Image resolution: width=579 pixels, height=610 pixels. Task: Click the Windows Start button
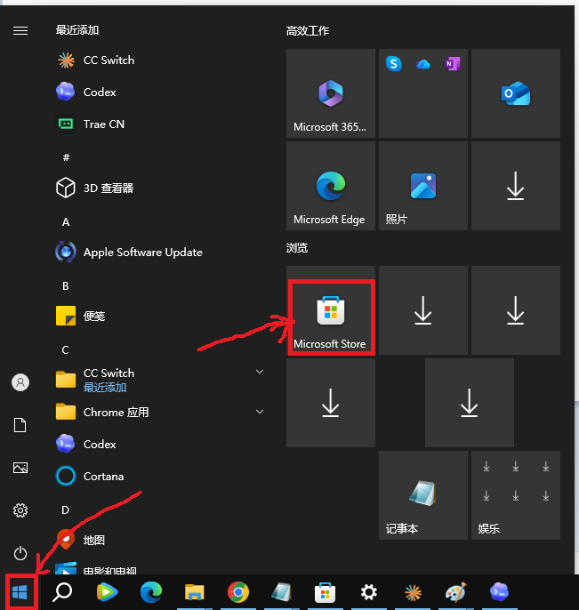(20, 592)
